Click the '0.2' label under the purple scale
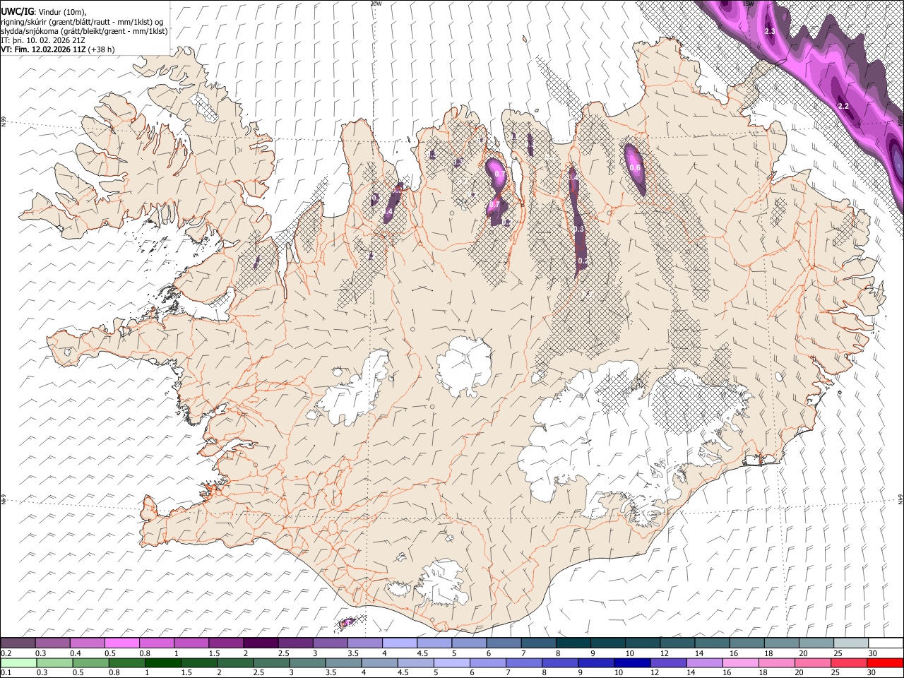Screen dimensions: 904x678 (6, 653)
